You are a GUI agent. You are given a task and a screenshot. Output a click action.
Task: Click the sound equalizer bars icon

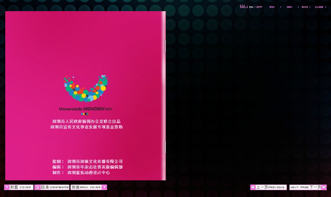point(244,6)
